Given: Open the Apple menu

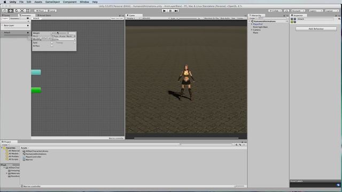Looking at the screenshot, I should (5, 2).
